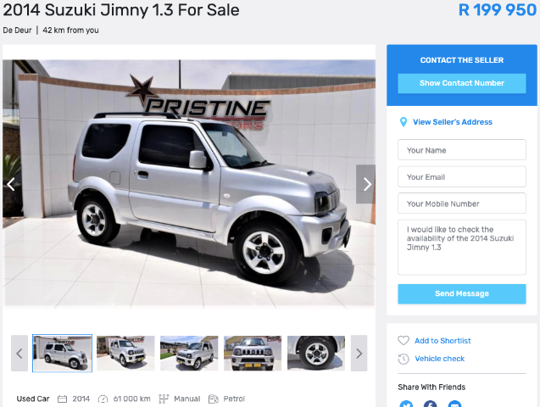The image size is (540, 407).
Task: Share listing via email icon
Action: (x=454, y=404)
